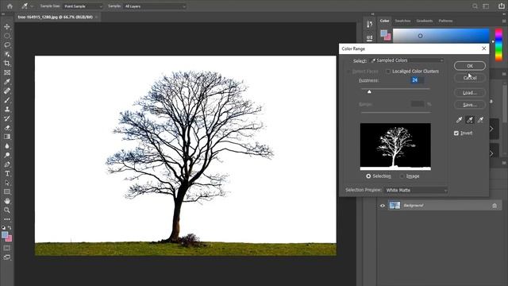This screenshot has width=508, height=286.
Task: Hide the Background layer with eye icon
Action: click(x=383, y=205)
